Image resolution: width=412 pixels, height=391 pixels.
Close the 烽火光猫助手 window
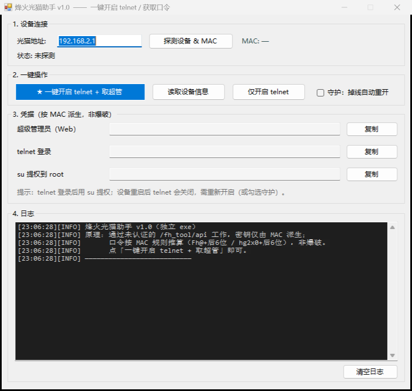pyautogui.click(x=397, y=7)
